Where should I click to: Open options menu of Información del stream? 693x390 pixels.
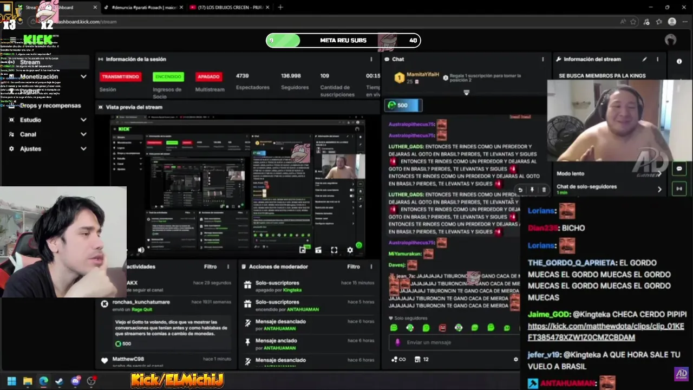[x=658, y=59]
